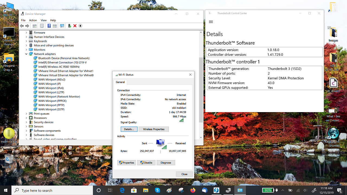Image resolution: width=347 pixels, height=195 pixels.
Task: Click the Close button in Wi-Fi Status
Action: [x=184, y=174]
